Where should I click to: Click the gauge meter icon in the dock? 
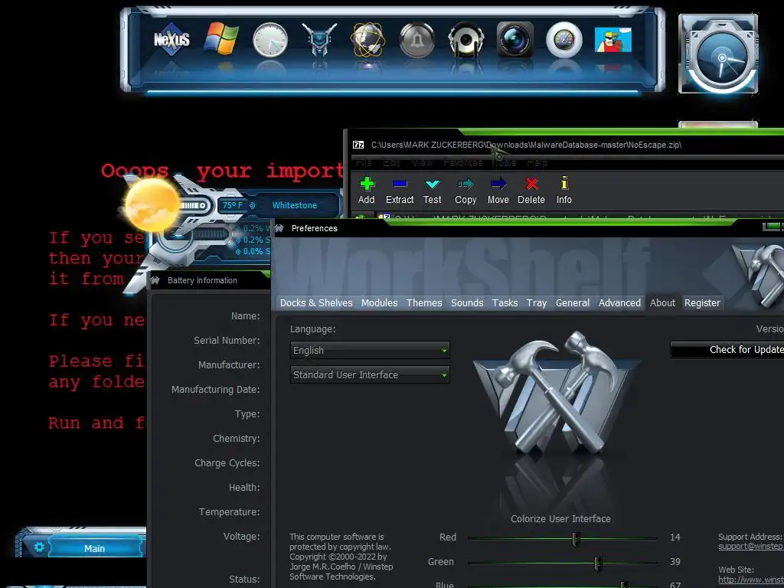(564, 40)
